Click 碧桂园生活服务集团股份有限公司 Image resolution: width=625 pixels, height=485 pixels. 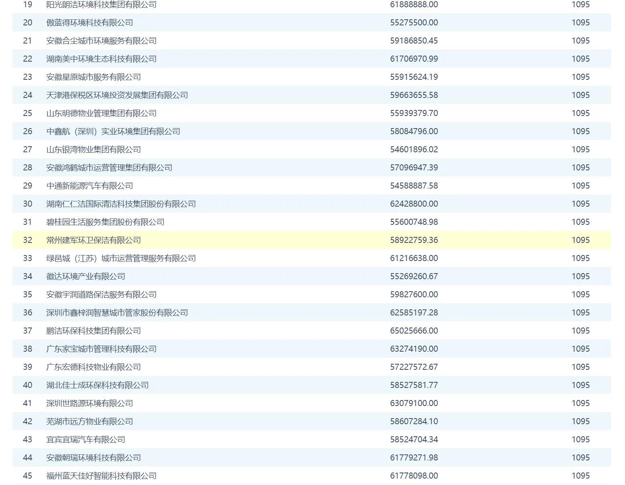click(105, 222)
